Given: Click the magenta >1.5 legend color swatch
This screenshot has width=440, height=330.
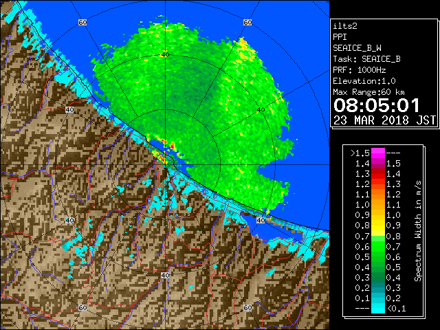Looking at the screenshot, I should 378,153.
